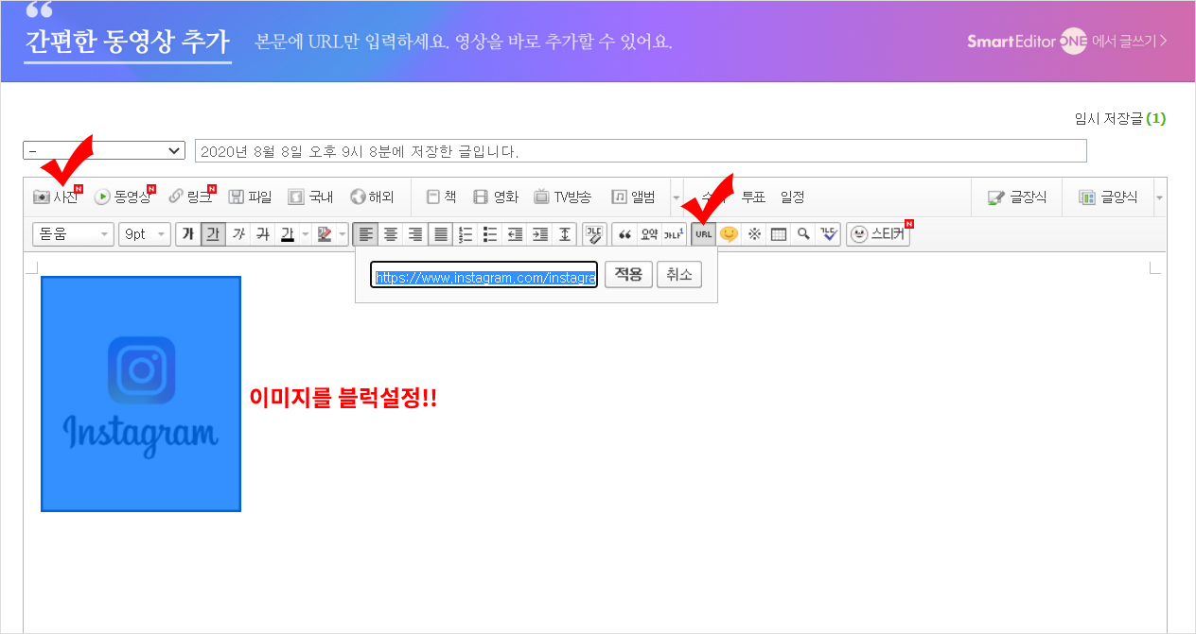This screenshot has height=634, width=1196.
Task: Click 적용 to apply the URL
Action: pos(628,275)
